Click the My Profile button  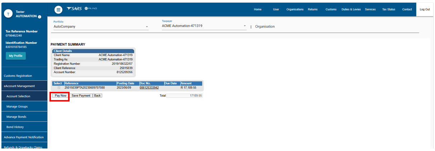[16, 56]
